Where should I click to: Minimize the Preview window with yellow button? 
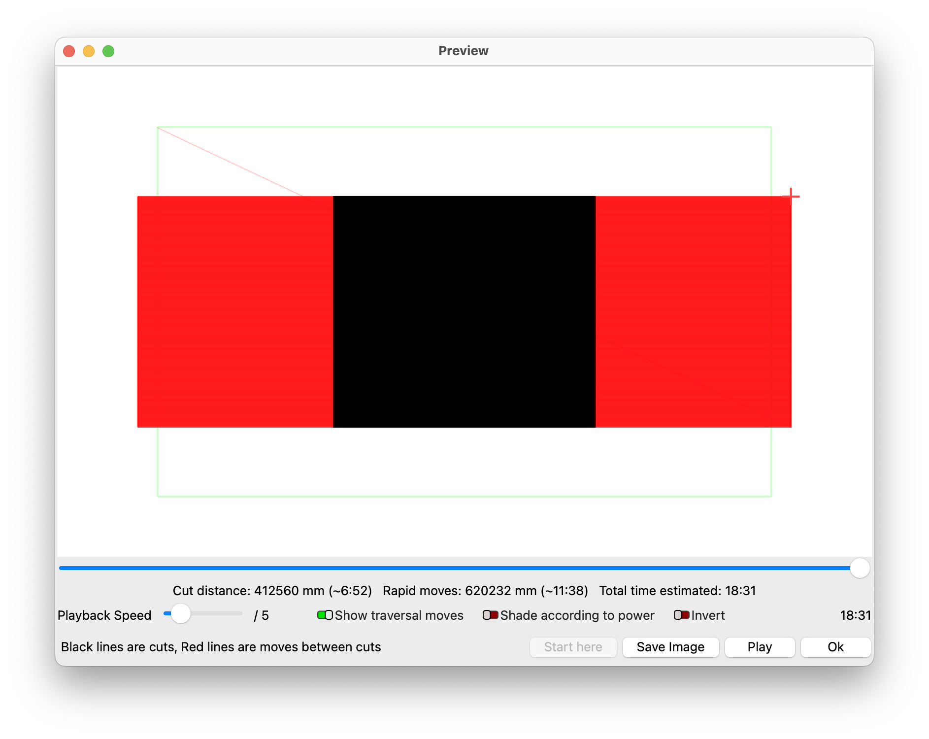pyautogui.click(x=89, y=51)
